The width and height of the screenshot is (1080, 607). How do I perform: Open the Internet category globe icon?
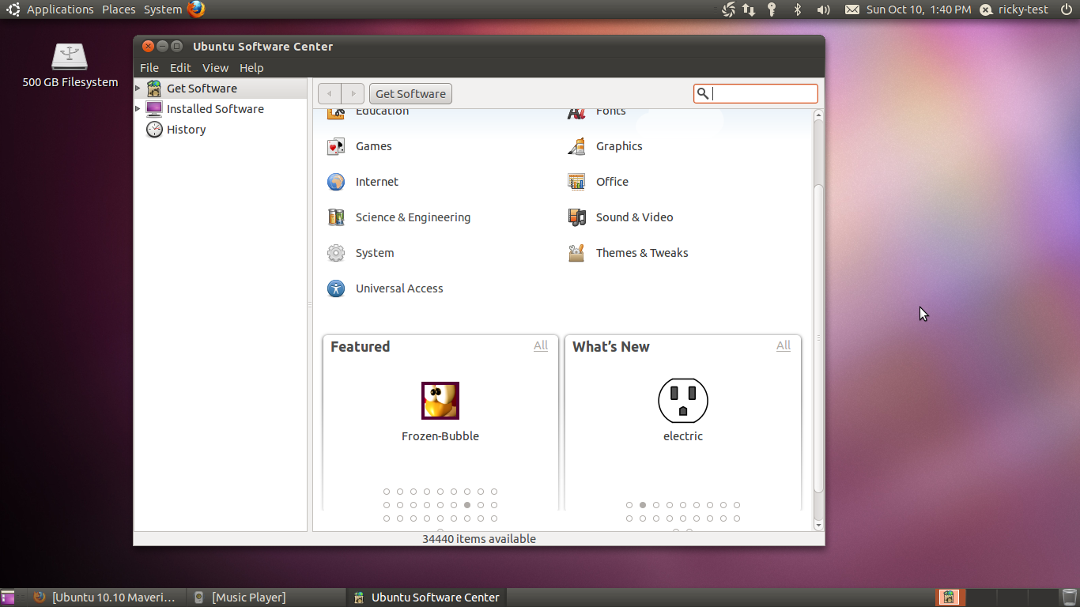[336, 182]
